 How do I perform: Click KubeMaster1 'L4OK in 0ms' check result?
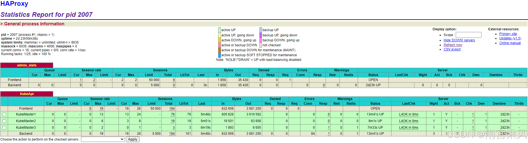click(409, 114)
